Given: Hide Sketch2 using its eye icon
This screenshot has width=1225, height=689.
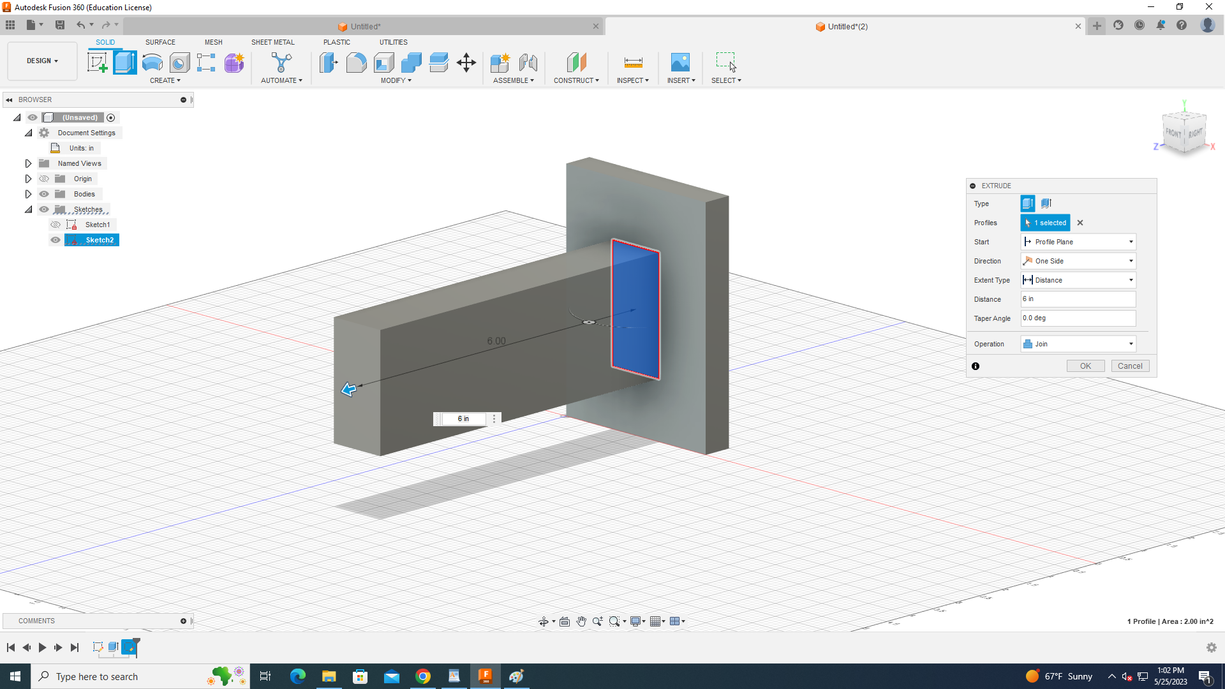Looking at the screenshot, I should pos(56,240).
